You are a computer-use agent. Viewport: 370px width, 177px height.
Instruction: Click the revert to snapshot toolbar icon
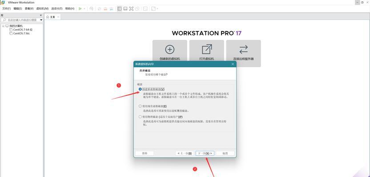point(105,9)
